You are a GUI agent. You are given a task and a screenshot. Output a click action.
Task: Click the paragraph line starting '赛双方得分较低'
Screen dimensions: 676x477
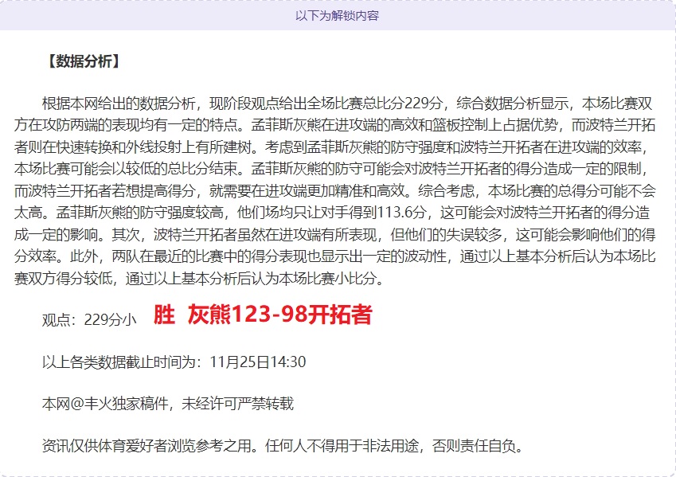[200, 278]
